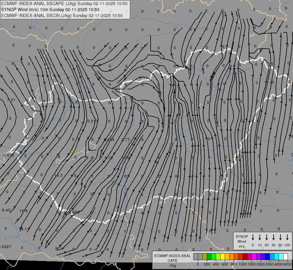The image size is (293, 270).
Task: Pick the dark red swatch in CAPE legend
Action: [245, 257]
